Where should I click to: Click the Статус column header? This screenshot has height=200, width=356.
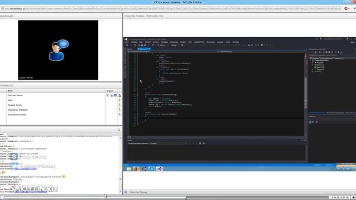click(110, 91)
